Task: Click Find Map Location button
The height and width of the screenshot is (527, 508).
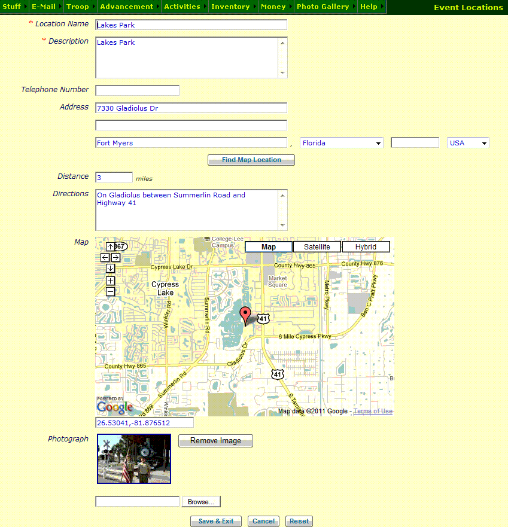Action: coord(251,160)
